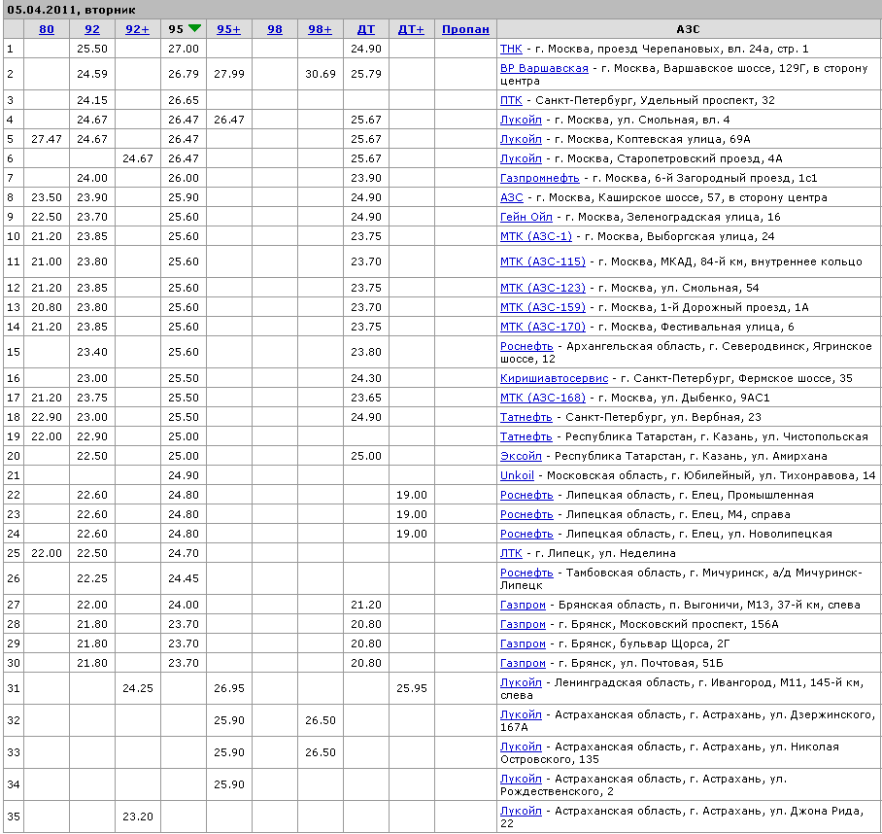
Task: Open Роснефть in Елец, М4, справа
Action: (527, 514)
